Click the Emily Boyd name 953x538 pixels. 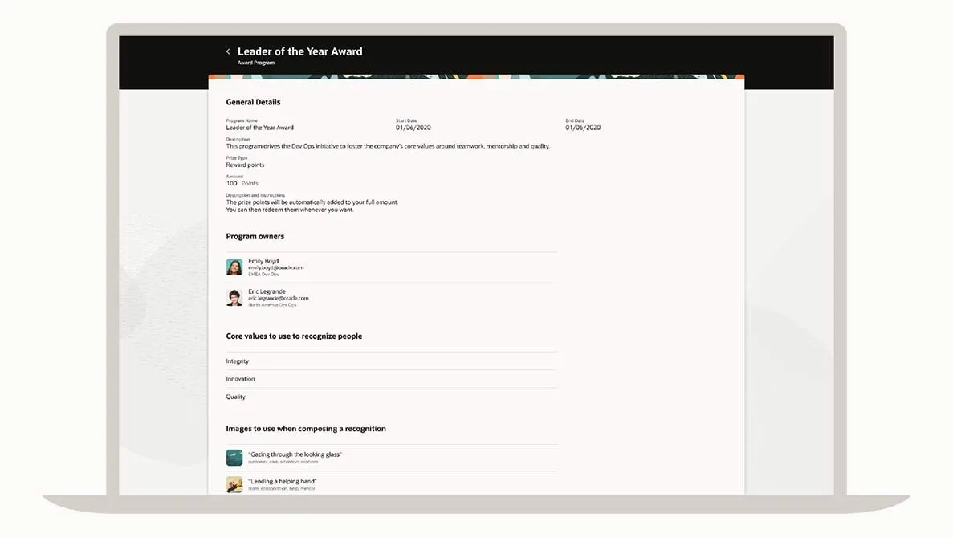[x=263, y=261]
